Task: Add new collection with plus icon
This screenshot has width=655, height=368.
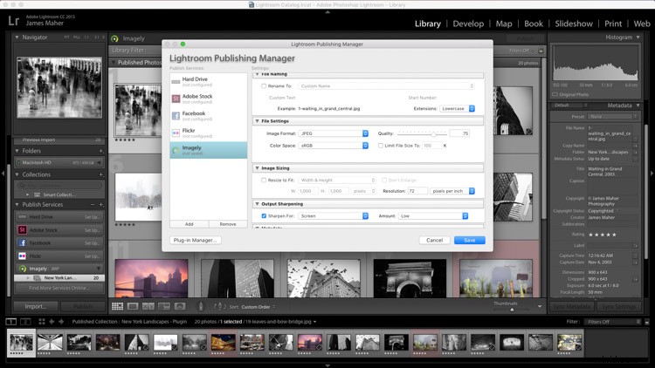Action: tap(101, 174)
